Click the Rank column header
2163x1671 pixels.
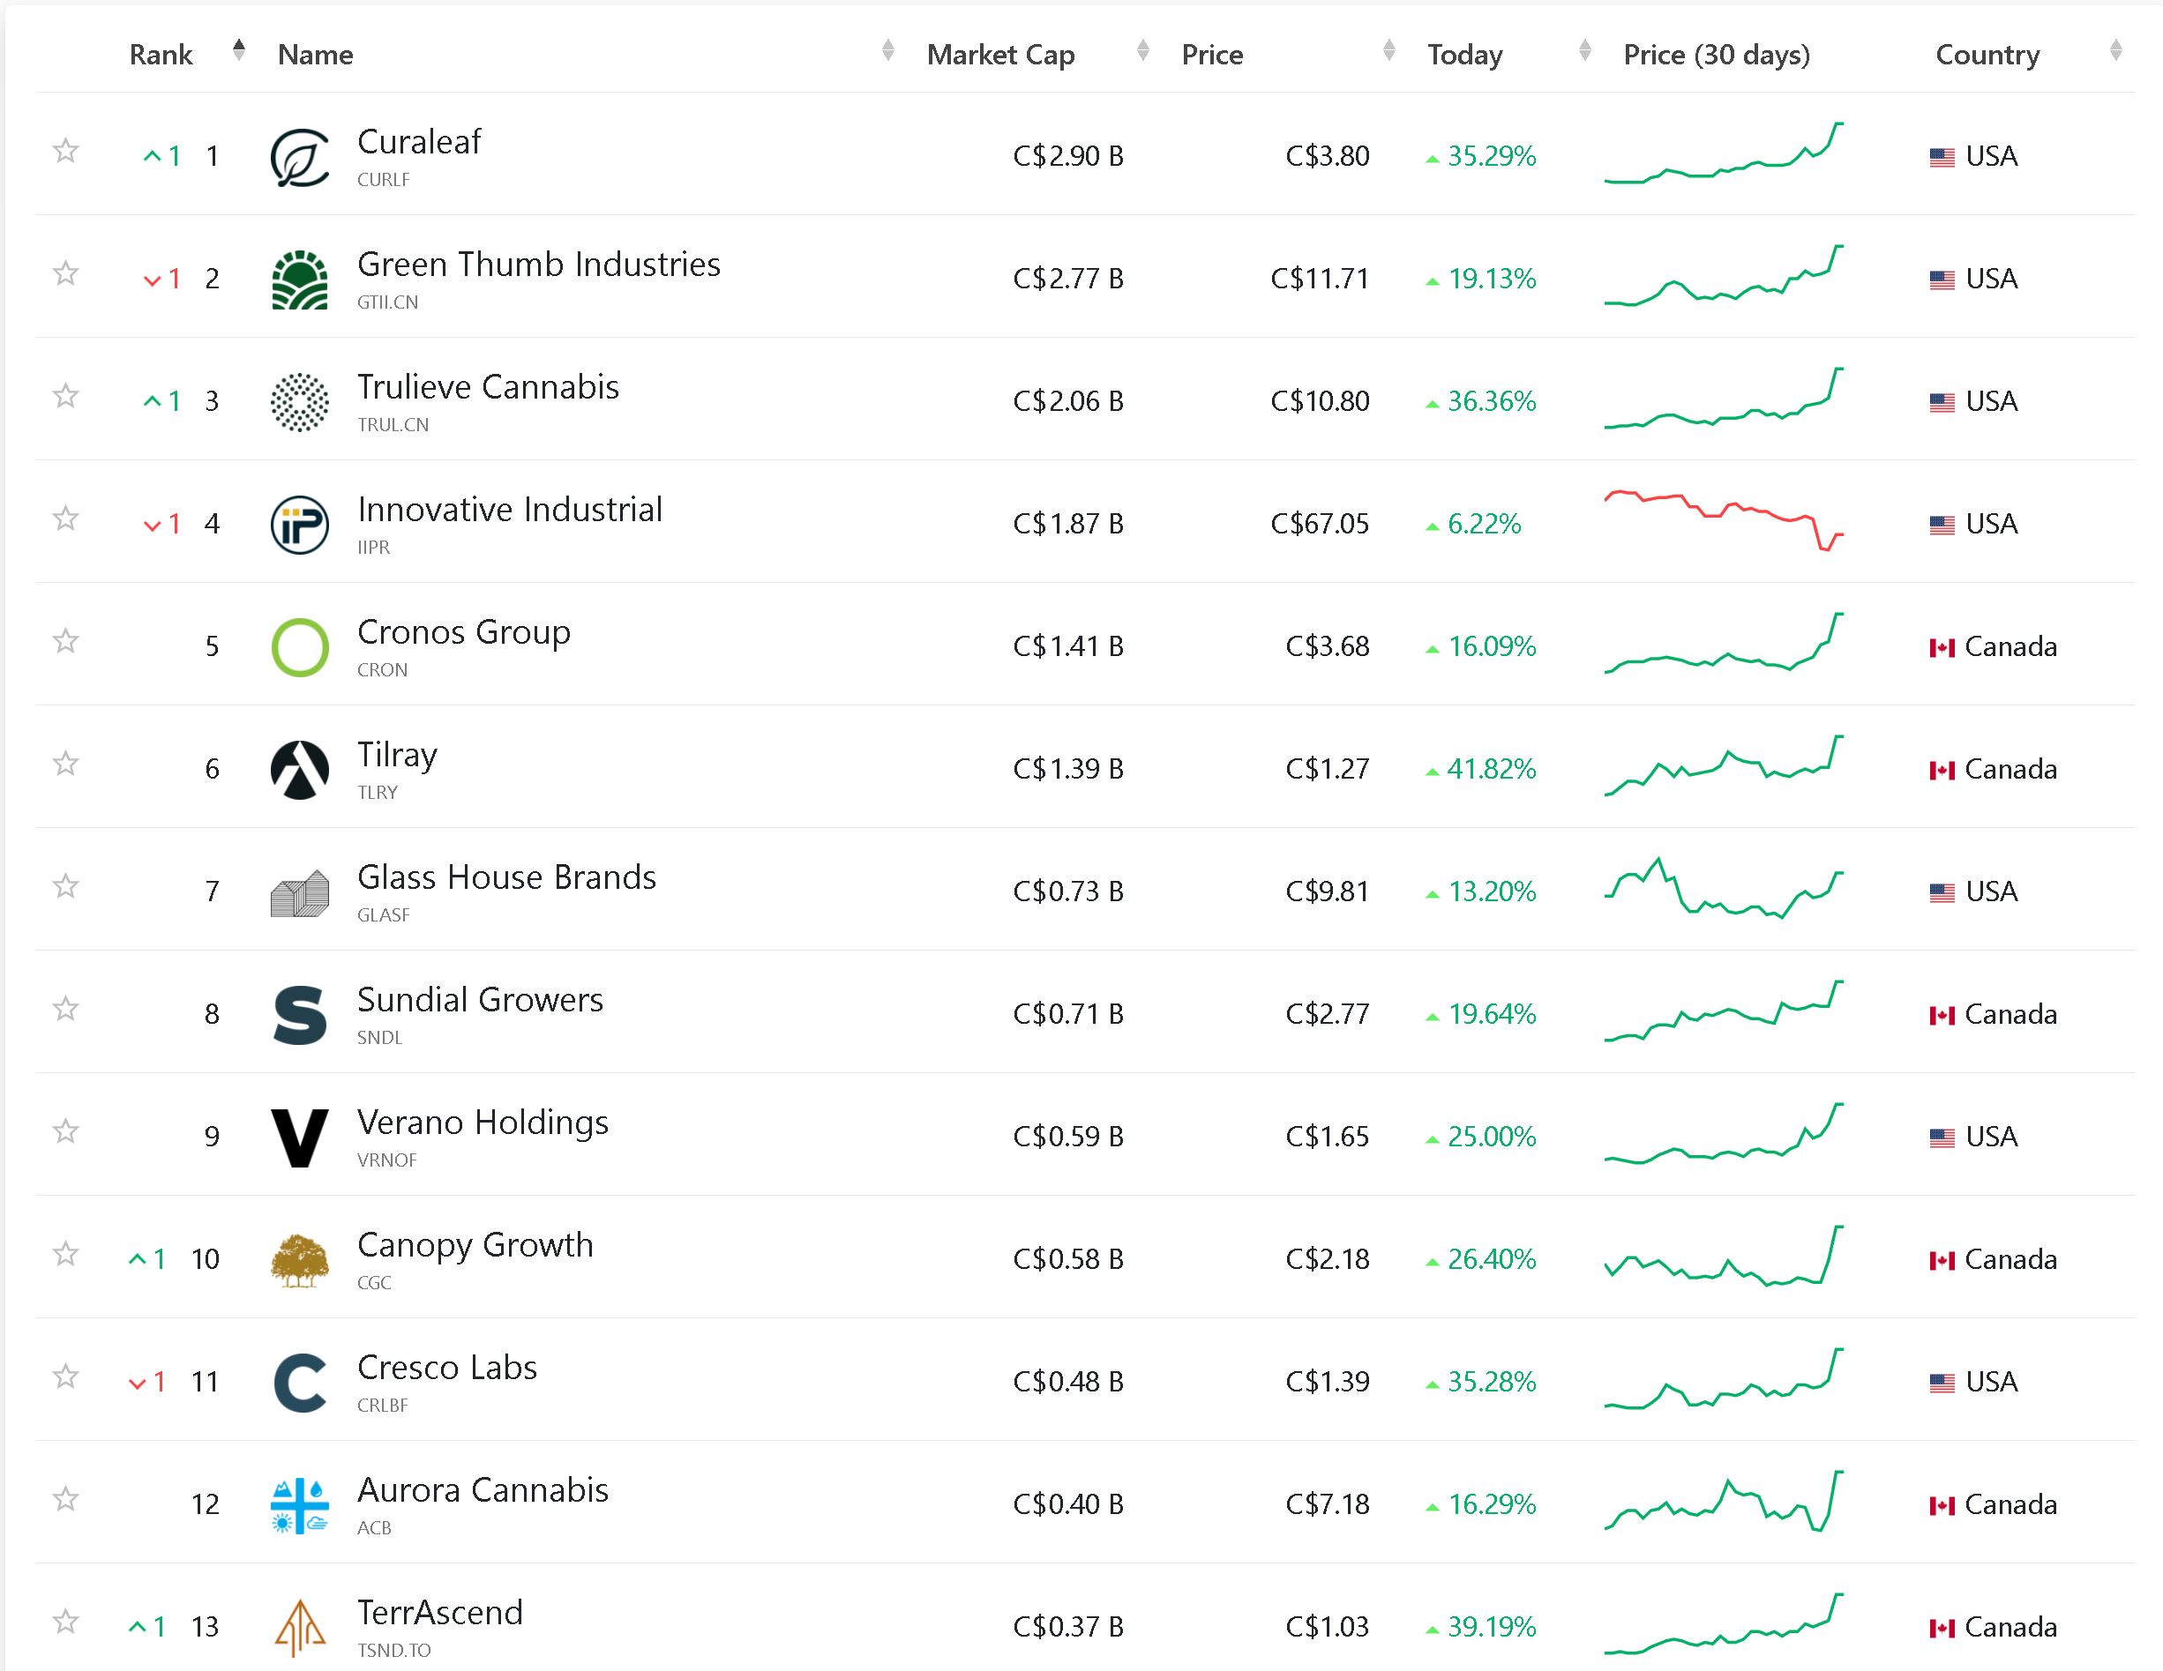[161, 55]
